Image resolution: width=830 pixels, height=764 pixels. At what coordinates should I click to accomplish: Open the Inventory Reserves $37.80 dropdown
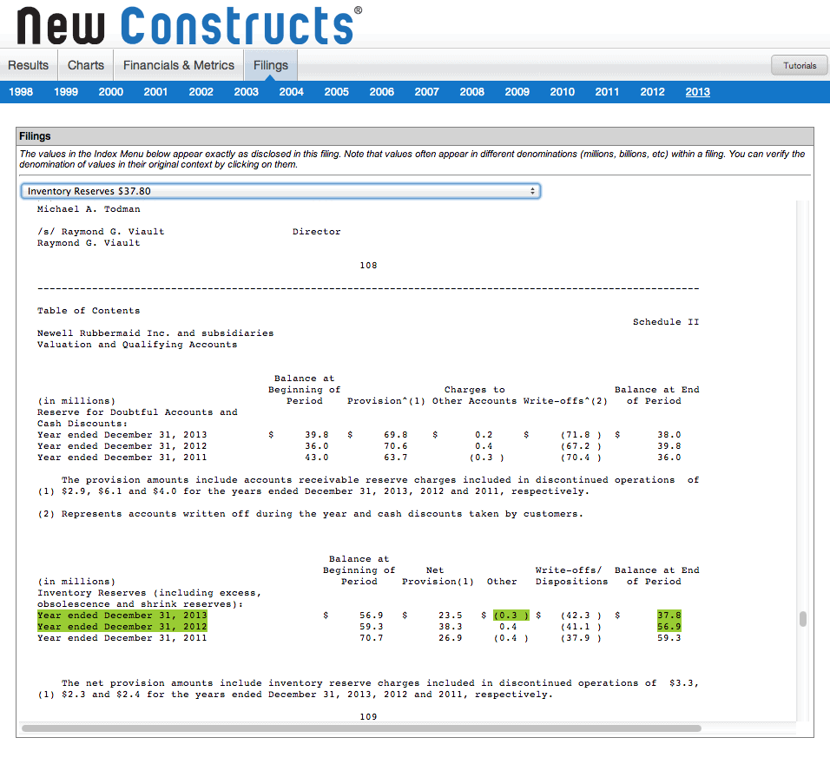coord(280,191)
